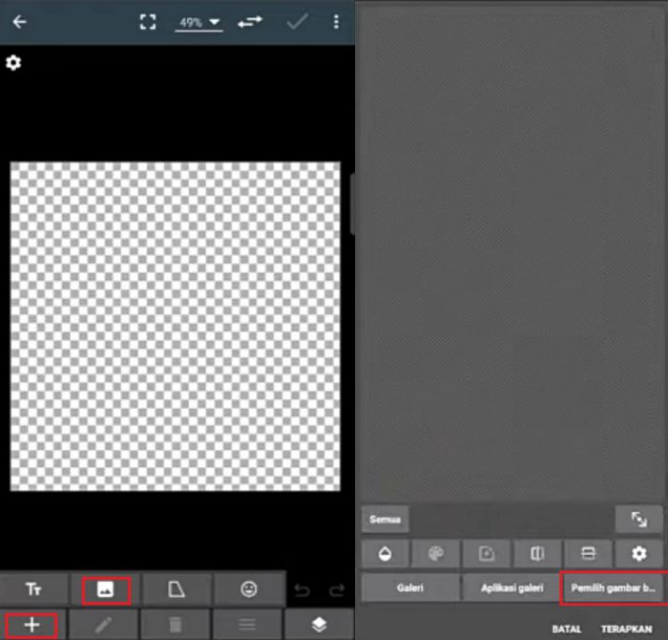The height and width of the screenshot is (640, 668).
Task: Open the alignment lines icon
Action: [247, 625]
